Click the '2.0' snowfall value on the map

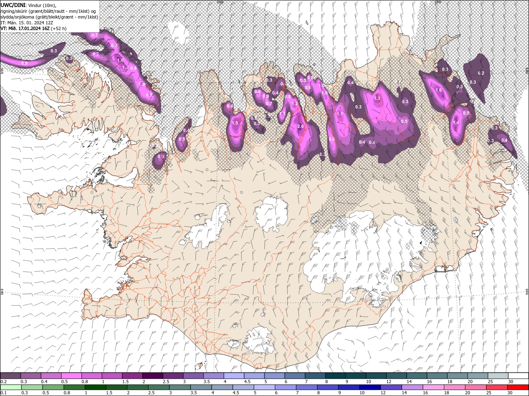[300, 126]
